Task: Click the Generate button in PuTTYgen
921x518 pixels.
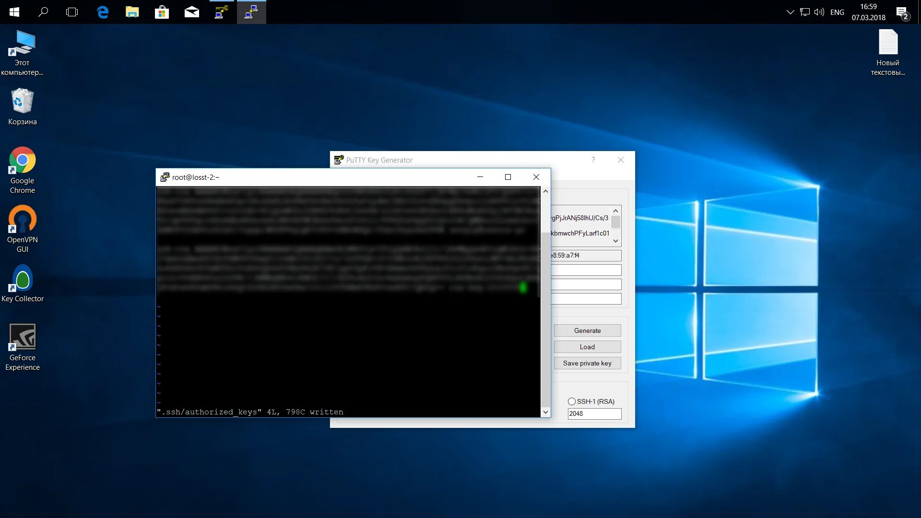Action: (587, 330)
